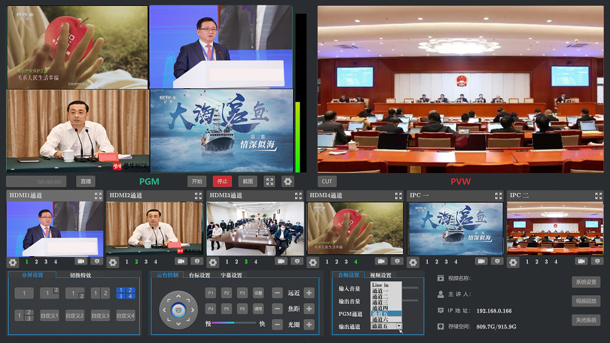
Task: Open the 输出通道 dropdown arrow
Action: pyautogui.click(x=398, y=326)
